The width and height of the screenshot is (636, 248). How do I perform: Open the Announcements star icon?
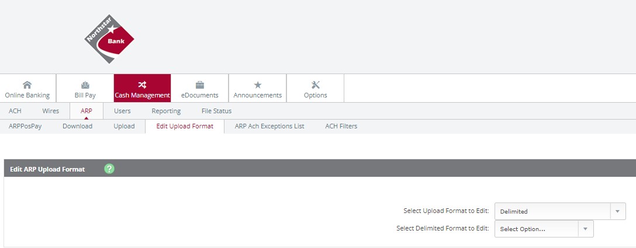pyautogui.click(x=258, y=85)
